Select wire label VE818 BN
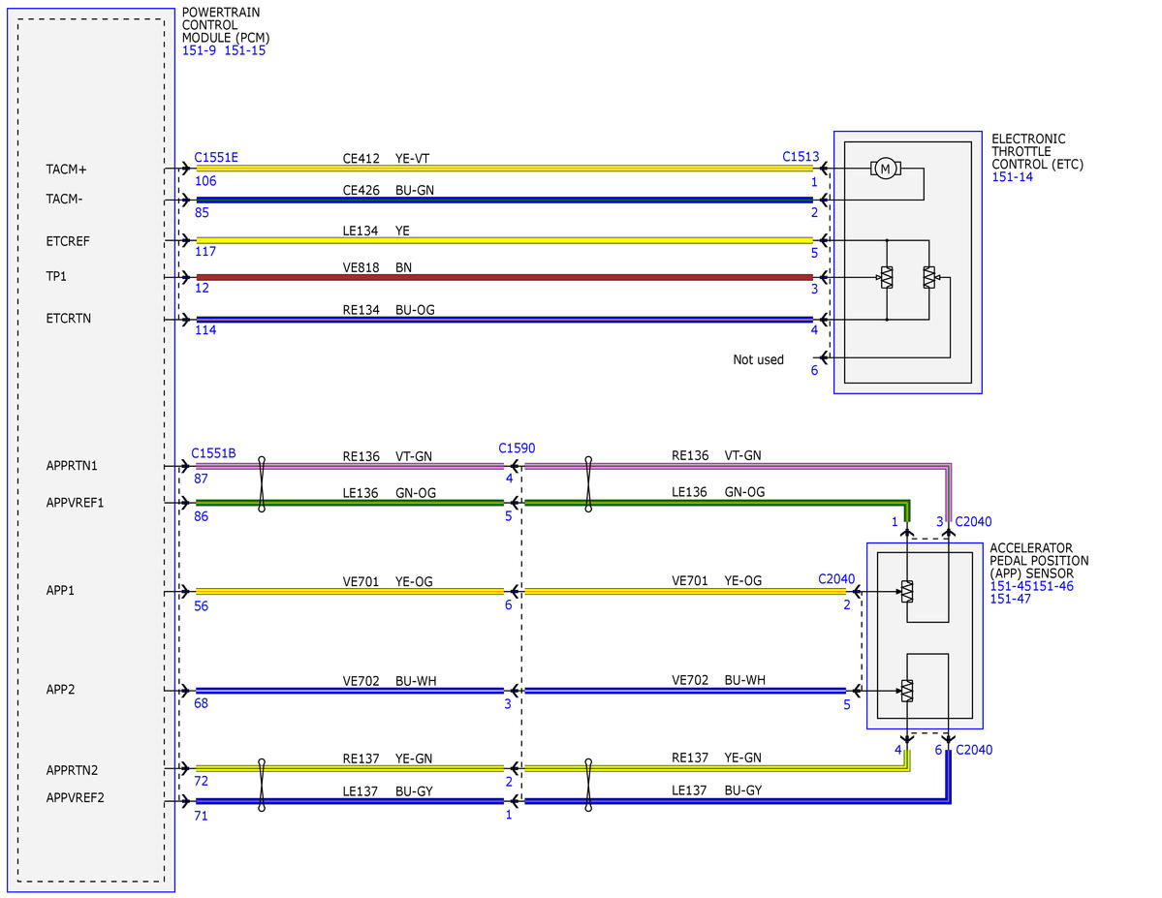1162x898 pixels. [377, 267]
